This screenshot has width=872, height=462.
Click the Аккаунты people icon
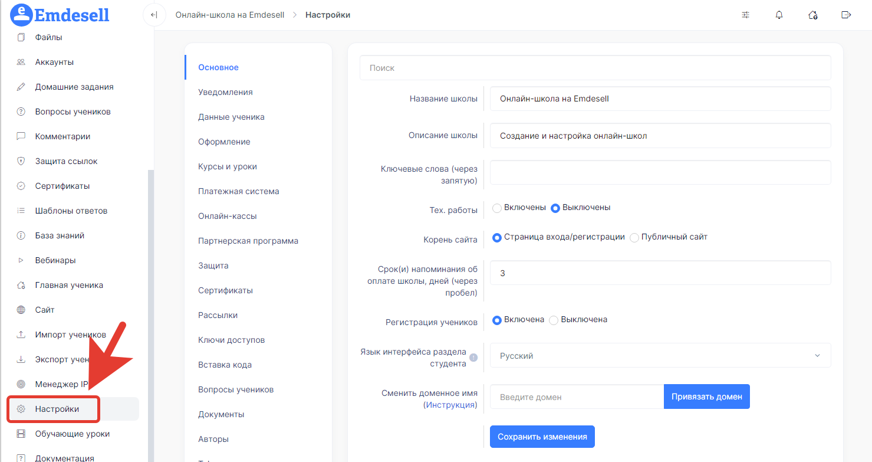[21, 62]
